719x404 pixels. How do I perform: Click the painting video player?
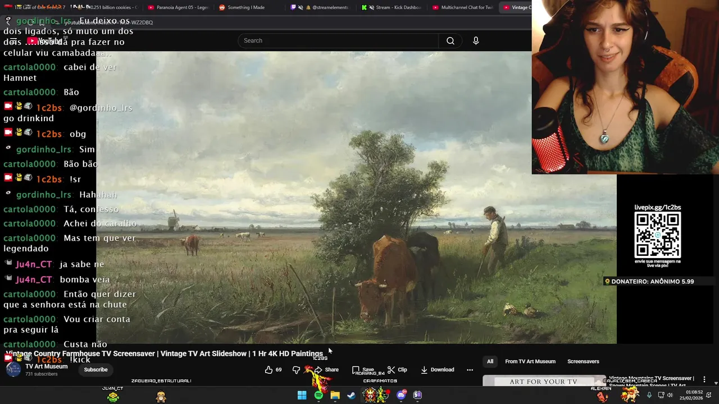pyautogui.click(x=356, y=197)
